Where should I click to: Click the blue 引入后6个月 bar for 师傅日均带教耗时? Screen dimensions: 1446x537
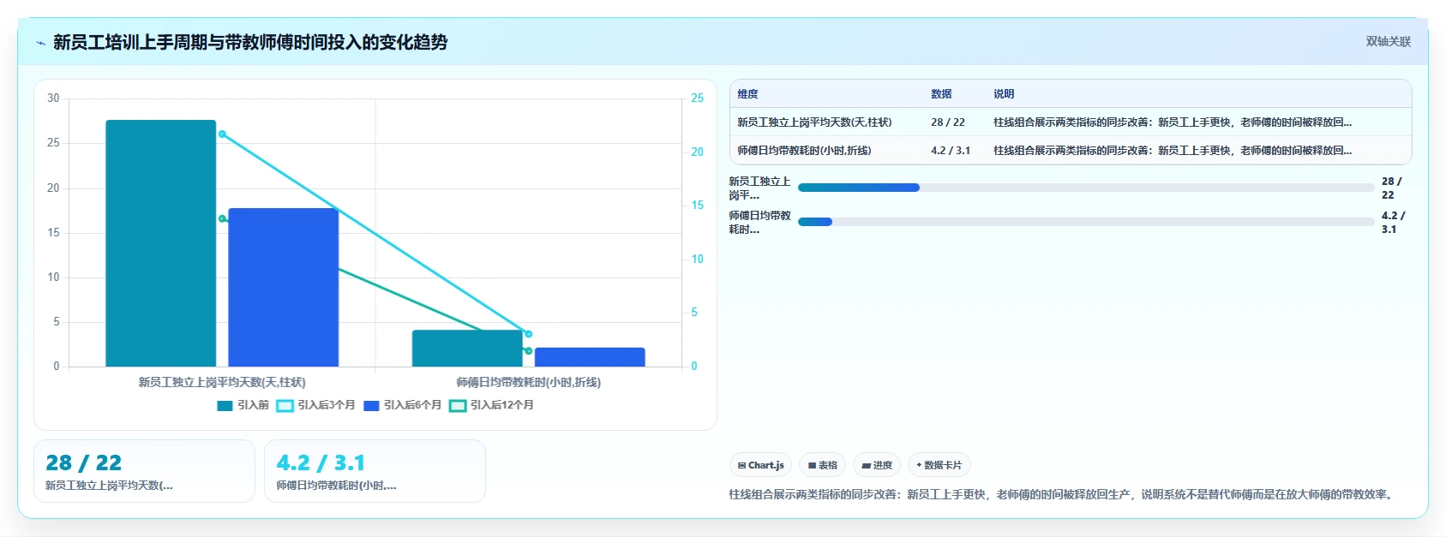pyautogui.click(x=590, y=357)
